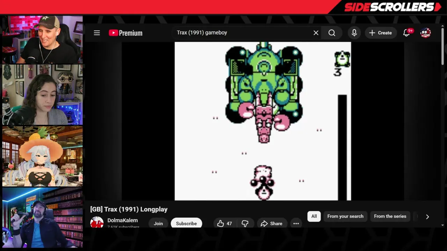Visit the DolmaKalem channel name link
This screenshot has height=251, width=447.
tap(123, 220)
